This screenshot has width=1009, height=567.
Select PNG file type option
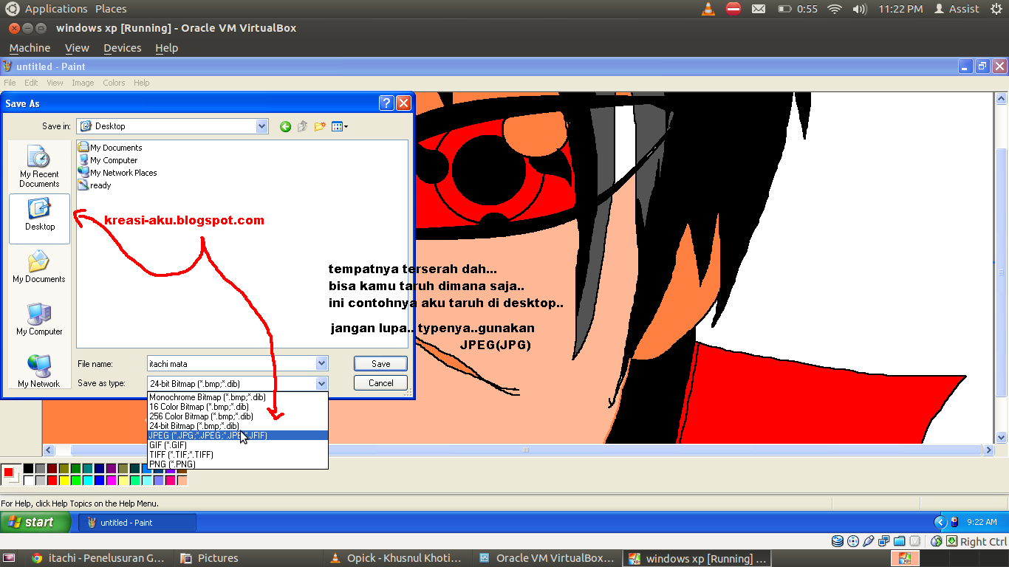[238, 464]
